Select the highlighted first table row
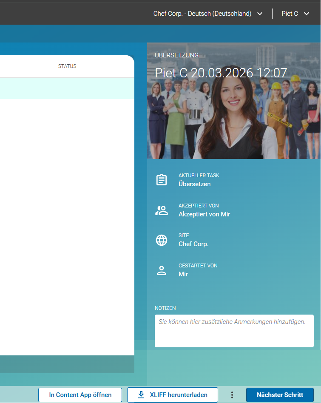This screenshot has height=403, width=321. tap(67, 88)
